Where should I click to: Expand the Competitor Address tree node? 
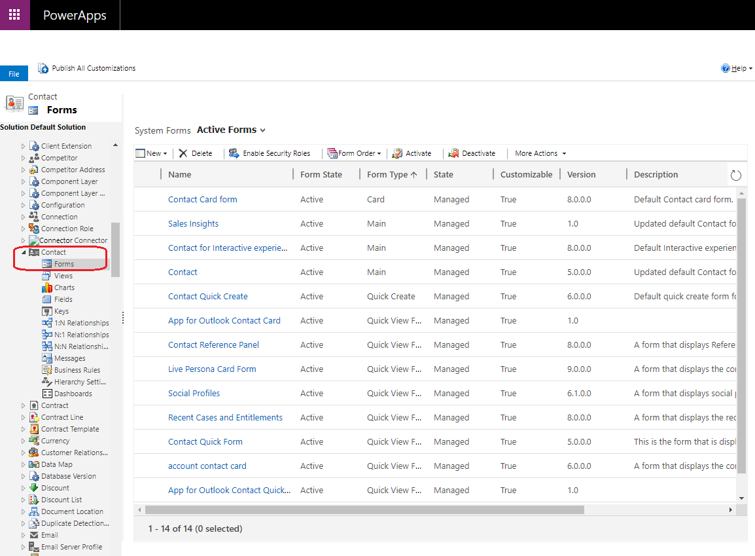23,170
